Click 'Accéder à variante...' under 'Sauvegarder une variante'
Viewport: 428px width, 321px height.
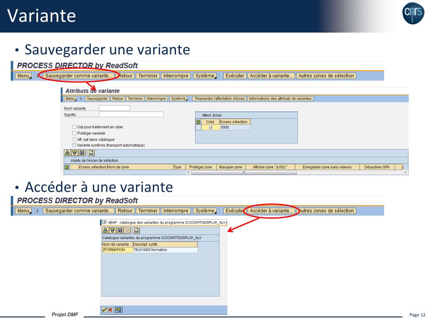point(271,76)
